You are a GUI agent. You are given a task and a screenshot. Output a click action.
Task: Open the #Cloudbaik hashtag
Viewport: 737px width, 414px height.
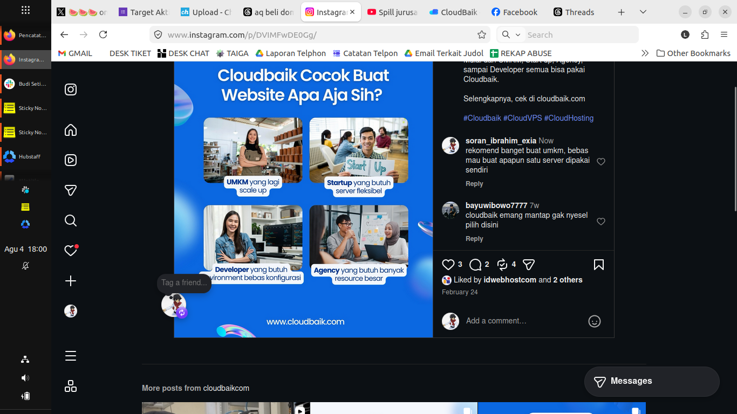pyautogui.click(x=482, y=118)
